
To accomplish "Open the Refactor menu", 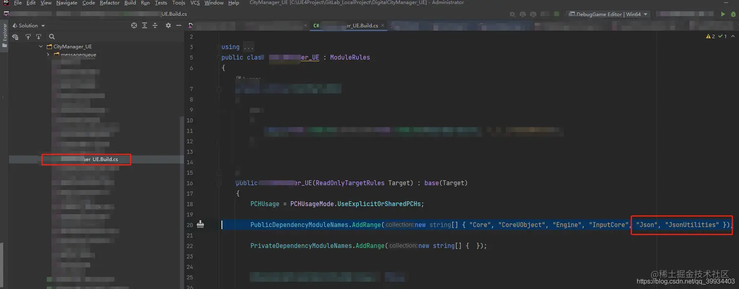I will pyautogui.click(x=109, y=3).
